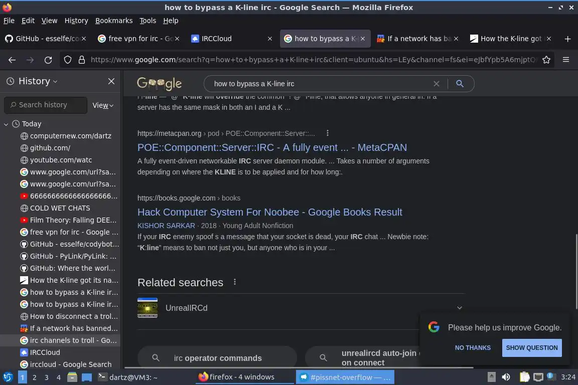Open clipboard manager tray icon
This screenshot has width=578, height=385.
tap(524, 377)
